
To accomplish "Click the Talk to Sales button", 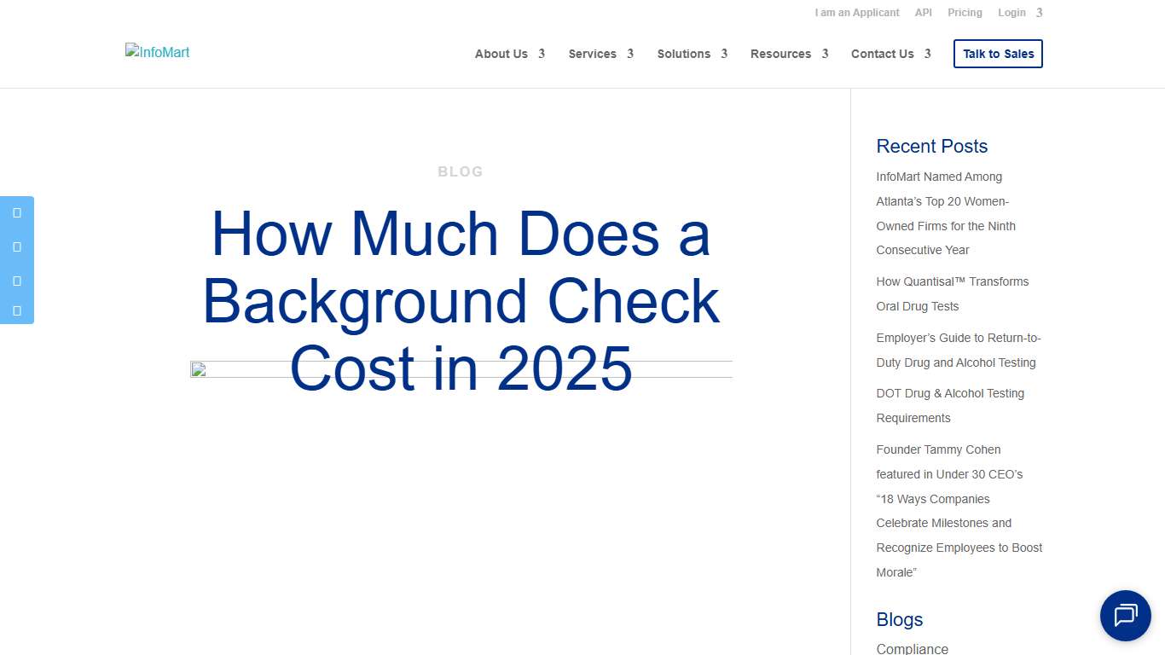I will pyautogui.click(x=998, y=53).
